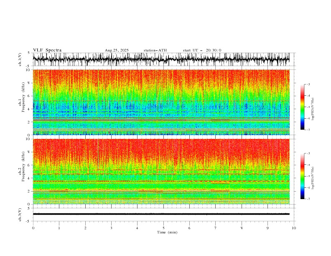The height and width of the screenshot is (256, 331).
Task: Click the 'Time (min)' axis label
Action: [167, 232]
